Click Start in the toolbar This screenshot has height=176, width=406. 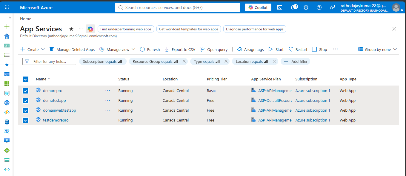[276, 49]
